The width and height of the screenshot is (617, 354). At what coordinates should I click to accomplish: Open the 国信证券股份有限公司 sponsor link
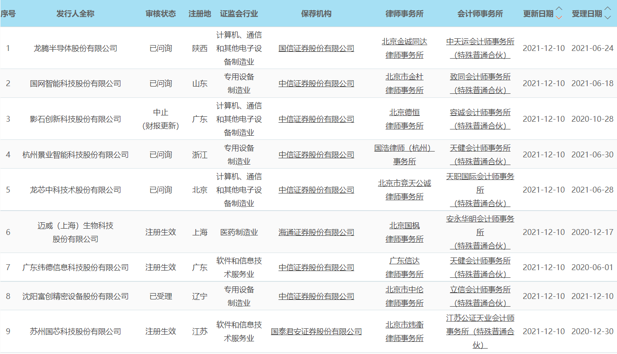click(x=316, y=48)
